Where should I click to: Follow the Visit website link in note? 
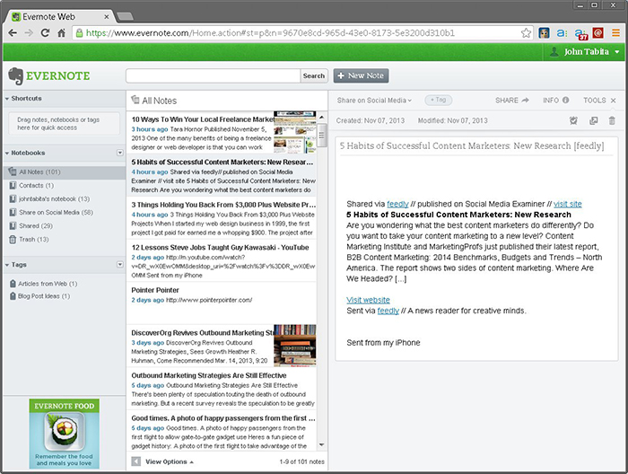[x=368, y=300]
